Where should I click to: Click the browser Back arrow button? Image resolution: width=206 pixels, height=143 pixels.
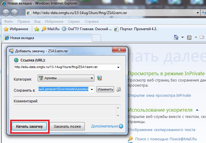tap(7, 13)
